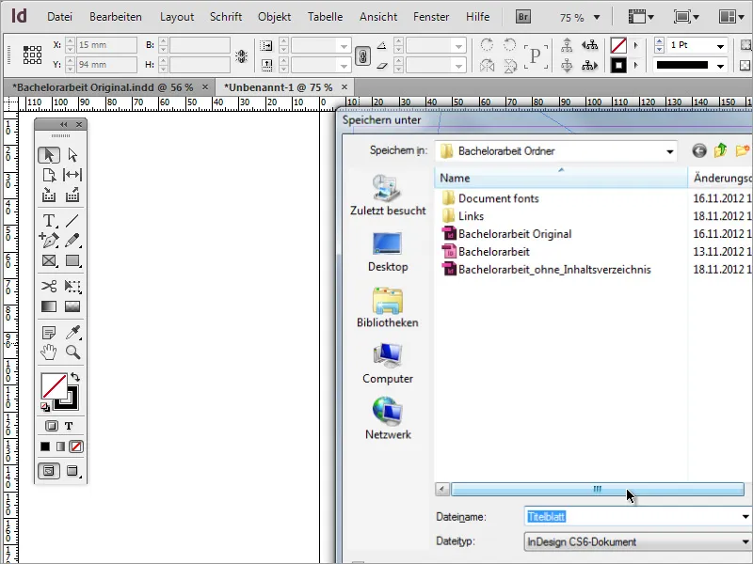
Task: Select the Gradient Feather tool
Action: tap(72, 306)
